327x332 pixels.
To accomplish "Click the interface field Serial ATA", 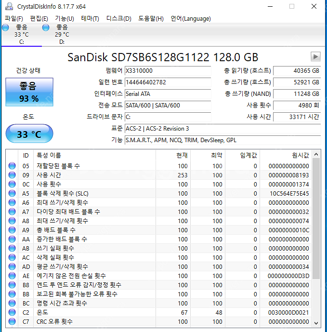I will point(168,94).
